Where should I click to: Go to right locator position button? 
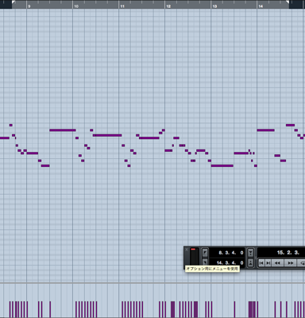(205, 262)
